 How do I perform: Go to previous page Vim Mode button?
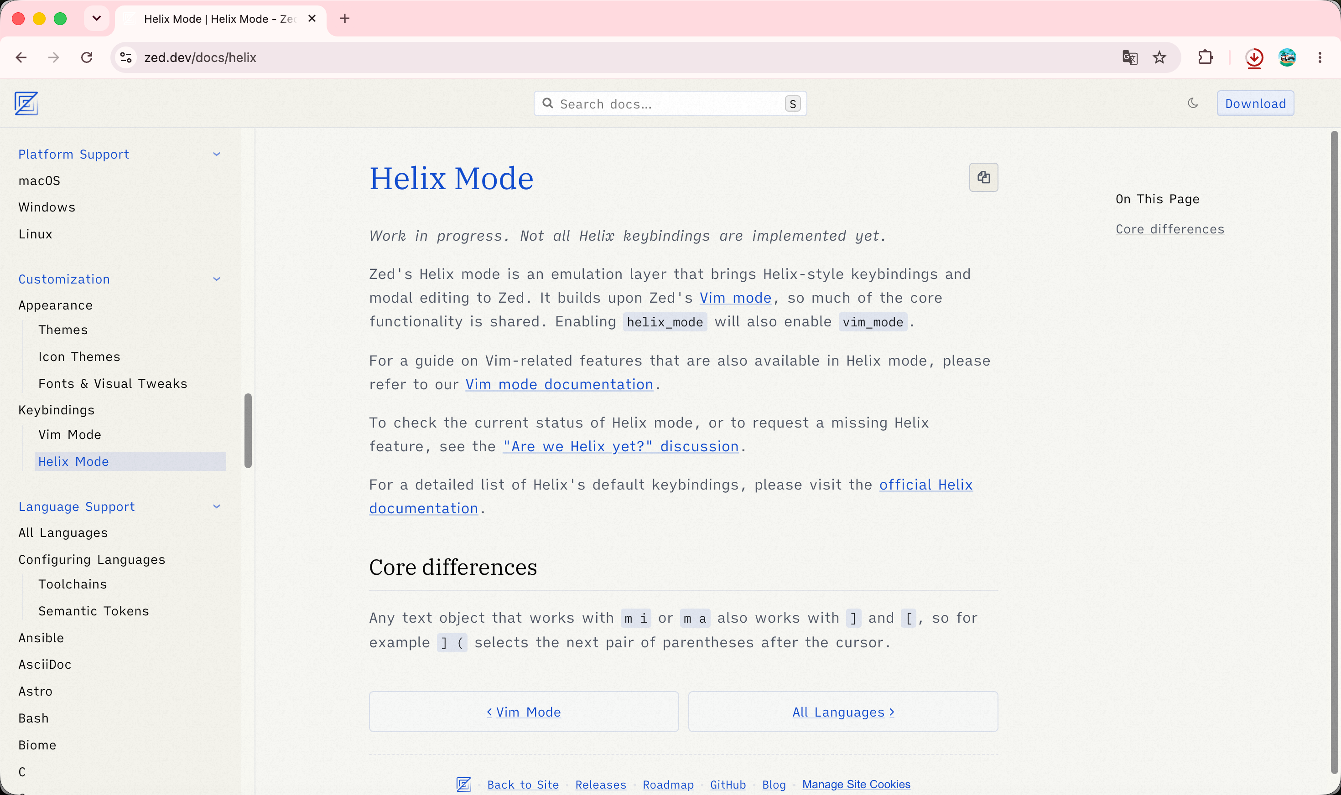524,712
